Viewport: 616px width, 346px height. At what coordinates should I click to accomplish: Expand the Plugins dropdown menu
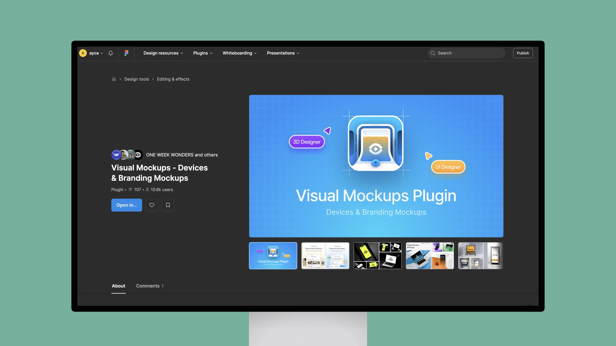(x=202, y=52)
